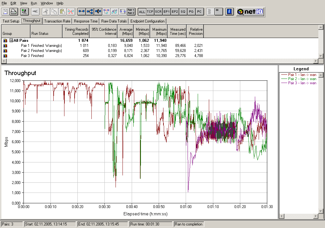Switch to the Transaction Rate tab
The height and width of the screenshot is (228, 325).
click(x=57, y=21)
